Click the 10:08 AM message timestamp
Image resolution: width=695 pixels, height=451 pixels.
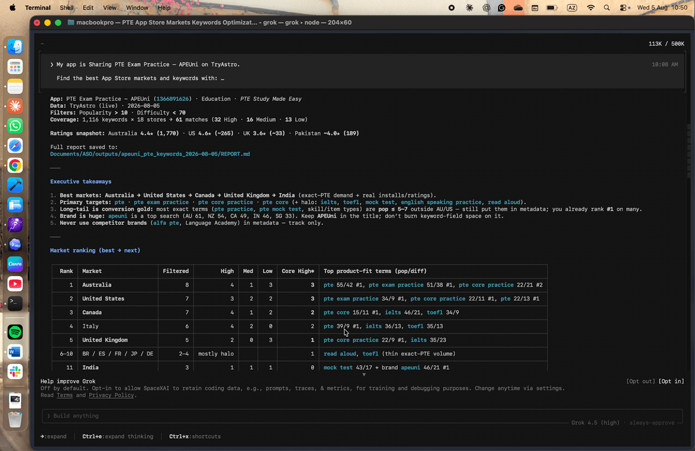[x=665, y=65]
